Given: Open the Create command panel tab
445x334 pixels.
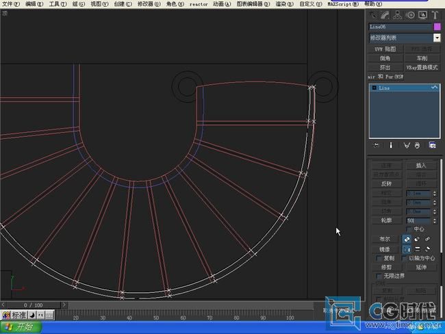Looking at the screenshot, I should click(372, 15).
